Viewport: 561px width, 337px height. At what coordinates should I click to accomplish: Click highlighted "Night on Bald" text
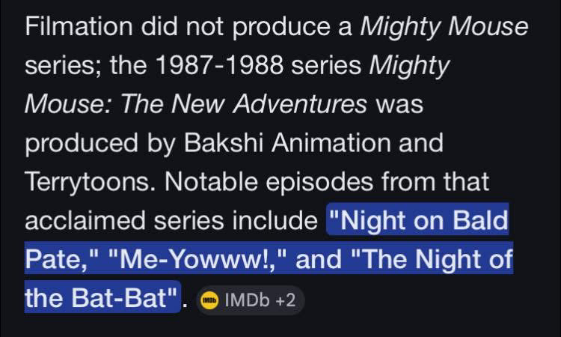click(x=418, y=222)
